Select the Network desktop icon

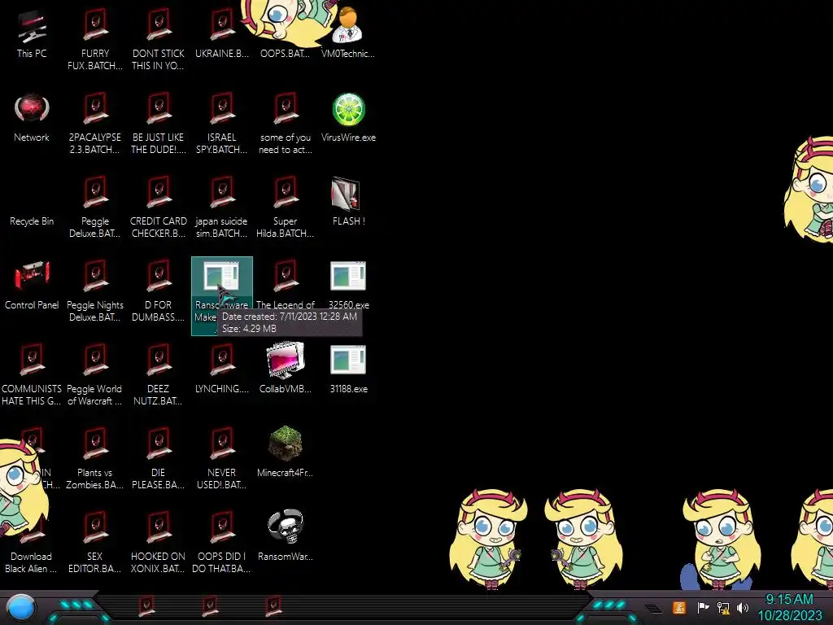(x=32, y=109)
